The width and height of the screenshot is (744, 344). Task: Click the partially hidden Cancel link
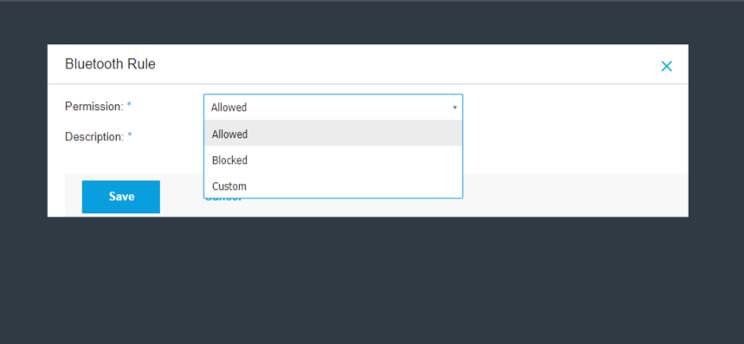point(223,199)
